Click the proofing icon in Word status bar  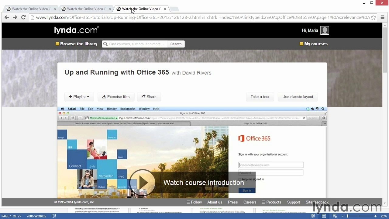(54, 216)
